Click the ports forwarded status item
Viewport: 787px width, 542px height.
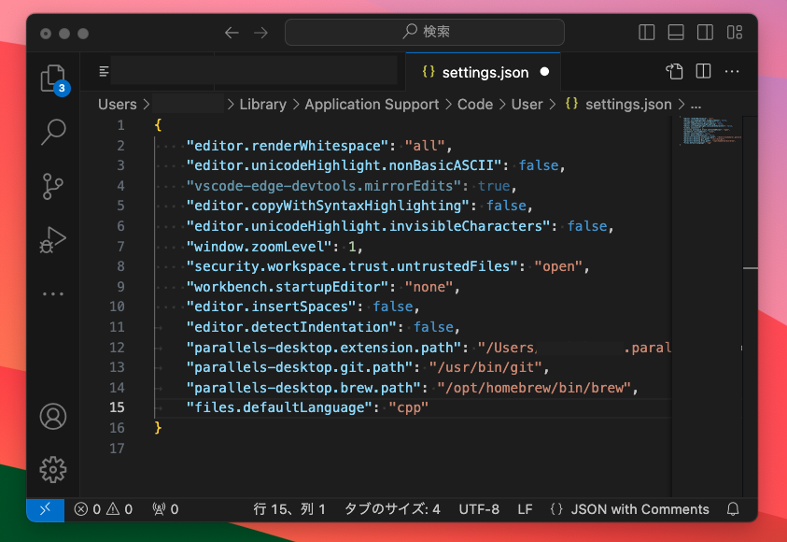pos(165,509)
